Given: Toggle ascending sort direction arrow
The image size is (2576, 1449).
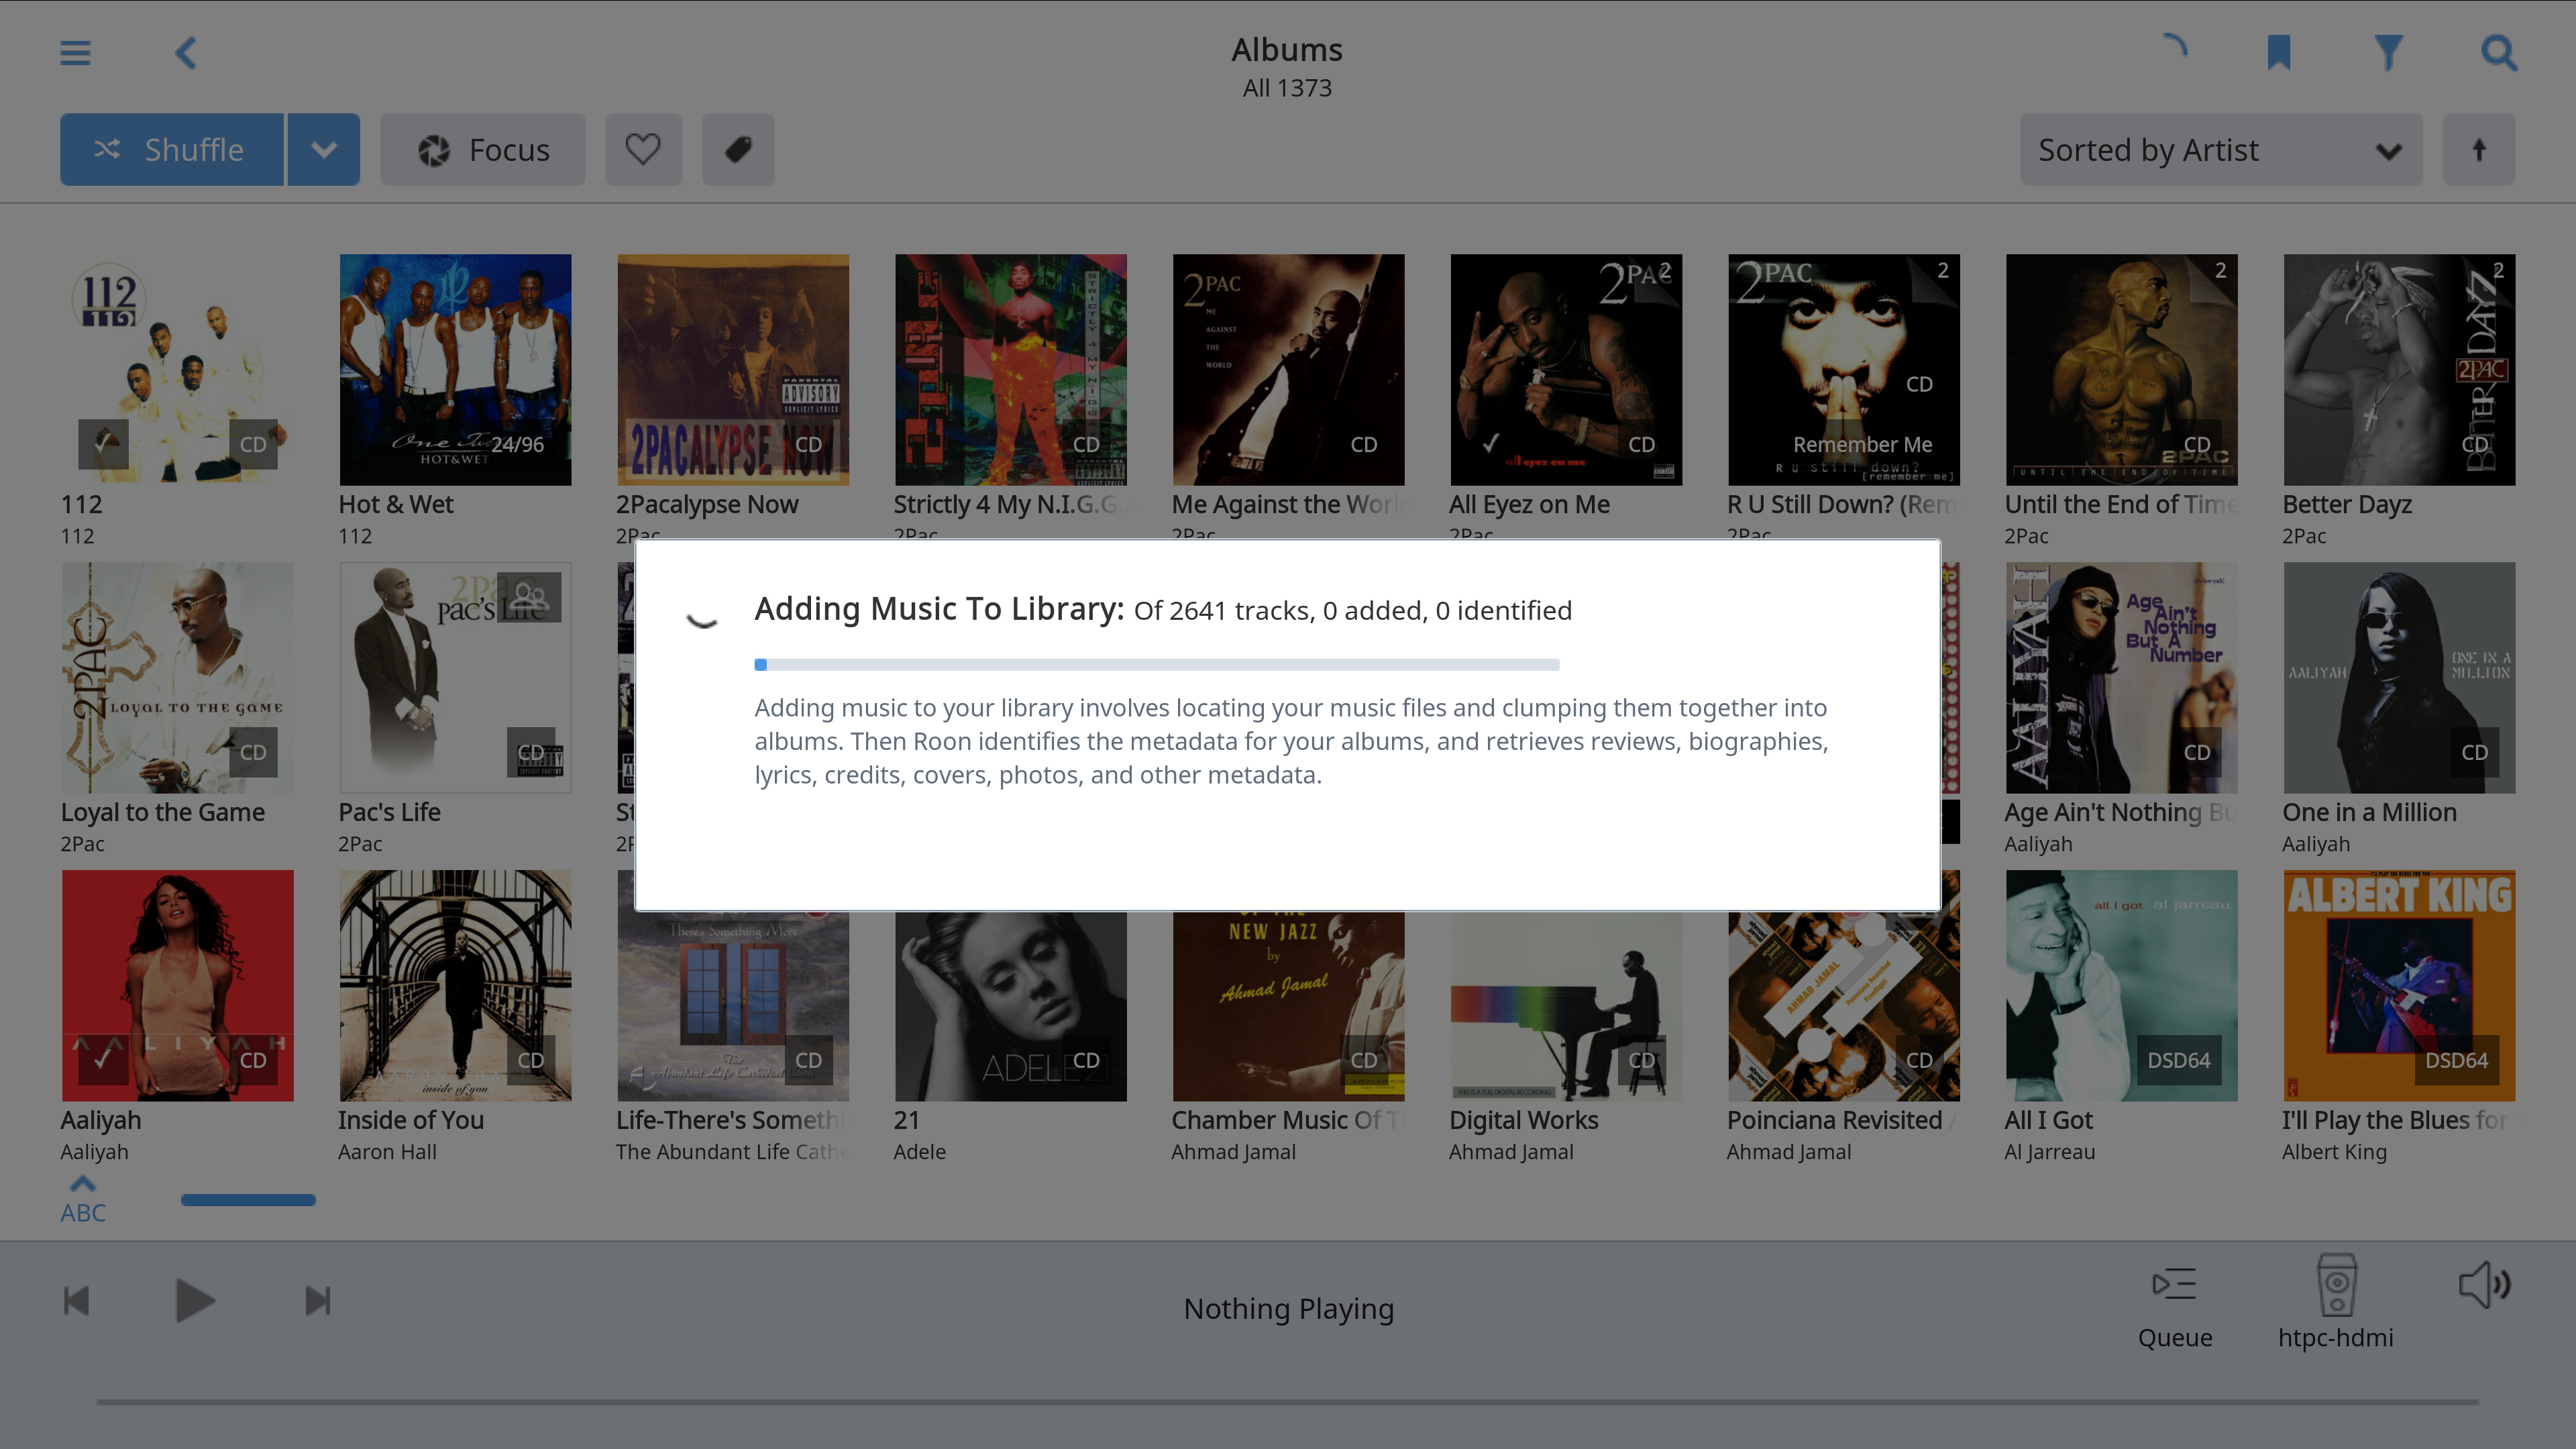Looking at the screenshot, I should (x=2479, y=150).
